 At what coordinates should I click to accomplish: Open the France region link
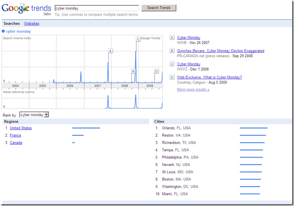click(x=15, y=135)
